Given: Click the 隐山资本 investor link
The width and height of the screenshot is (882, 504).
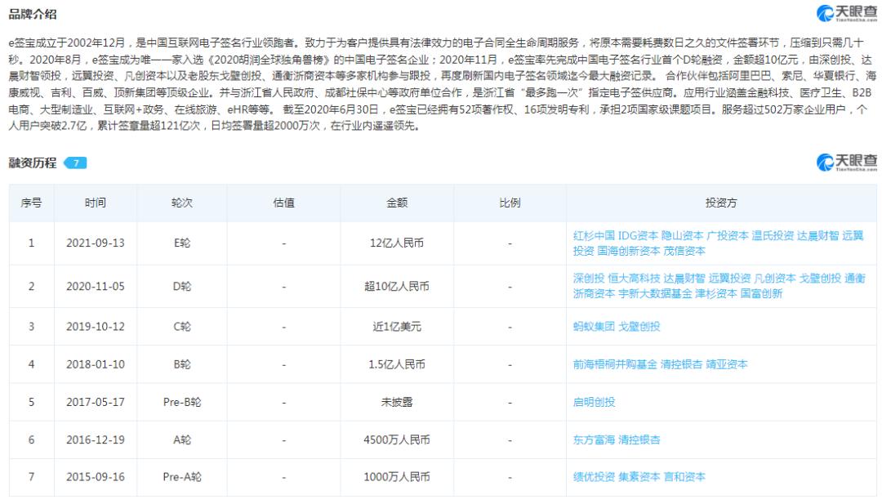Looking at the screenshot, I should [x=682, y=236].
